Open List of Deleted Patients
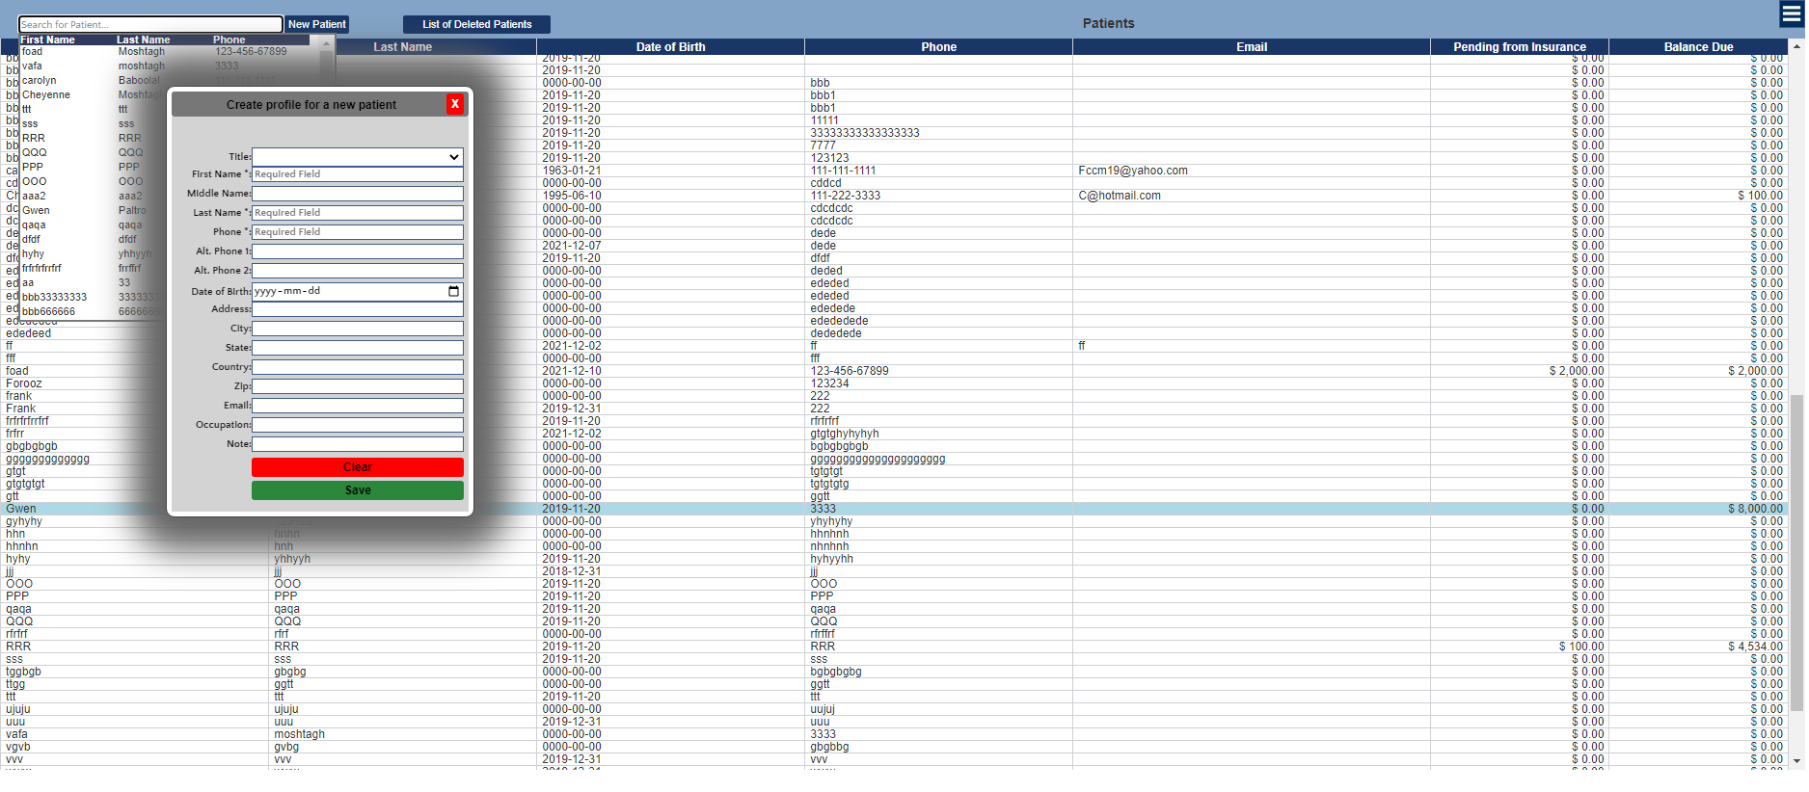1809x792 pixels. 476,24
